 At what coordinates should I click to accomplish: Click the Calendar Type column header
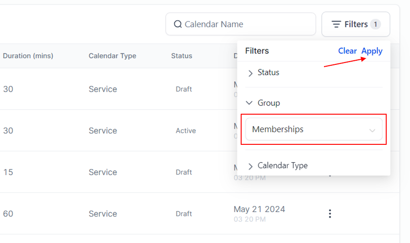tap(112, 56)
